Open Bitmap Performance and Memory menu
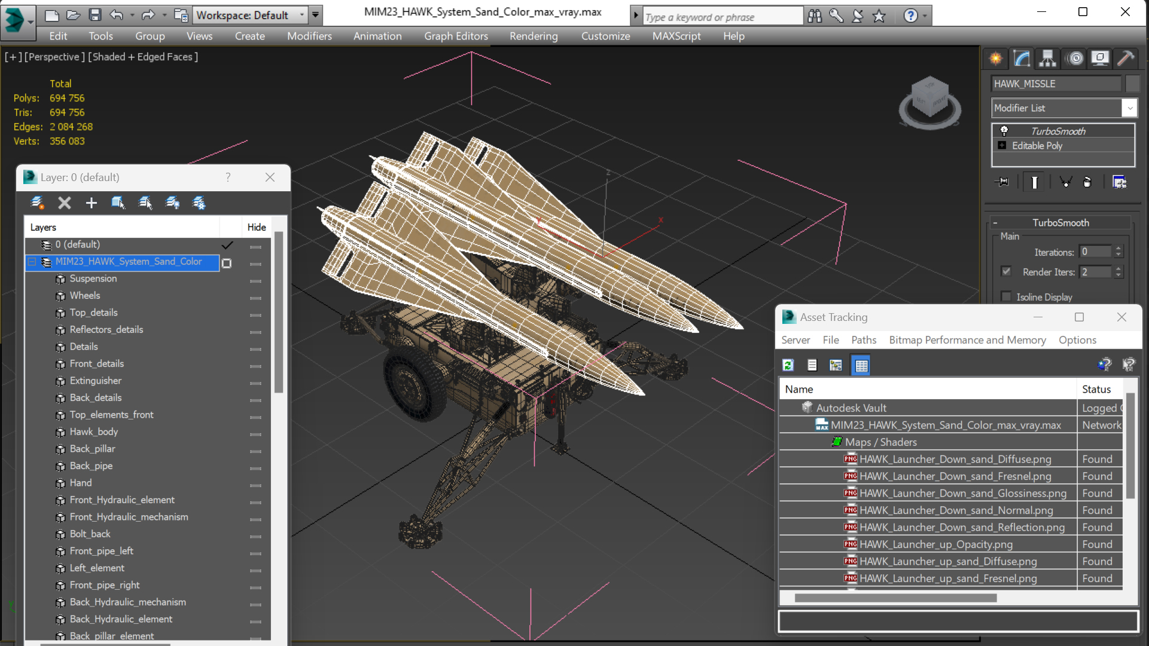The image size is (1149, 646). (x=967, y=340)
